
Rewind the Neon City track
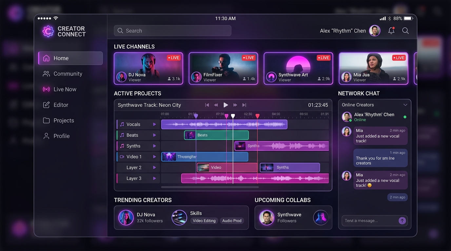click(x=216, y=105)
